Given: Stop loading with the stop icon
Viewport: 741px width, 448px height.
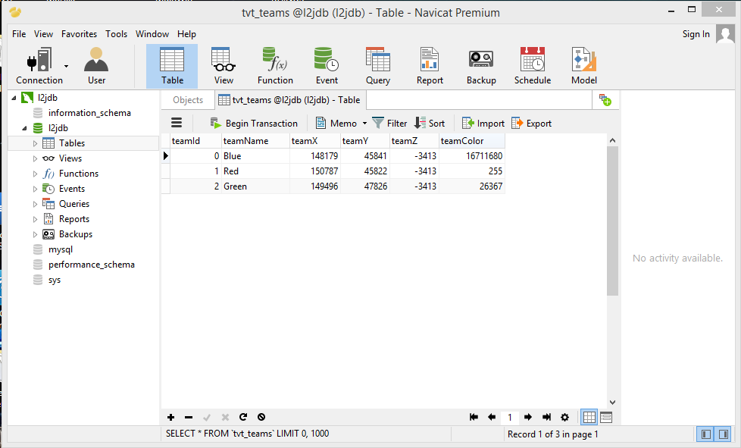Looking at the screenshot, I should tap(261, 417).
